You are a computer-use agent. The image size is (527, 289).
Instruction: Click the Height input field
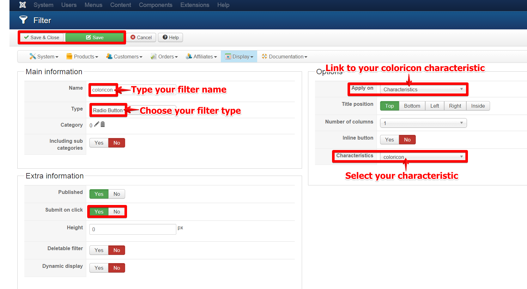pyautogui.click(x=133, y=229)
